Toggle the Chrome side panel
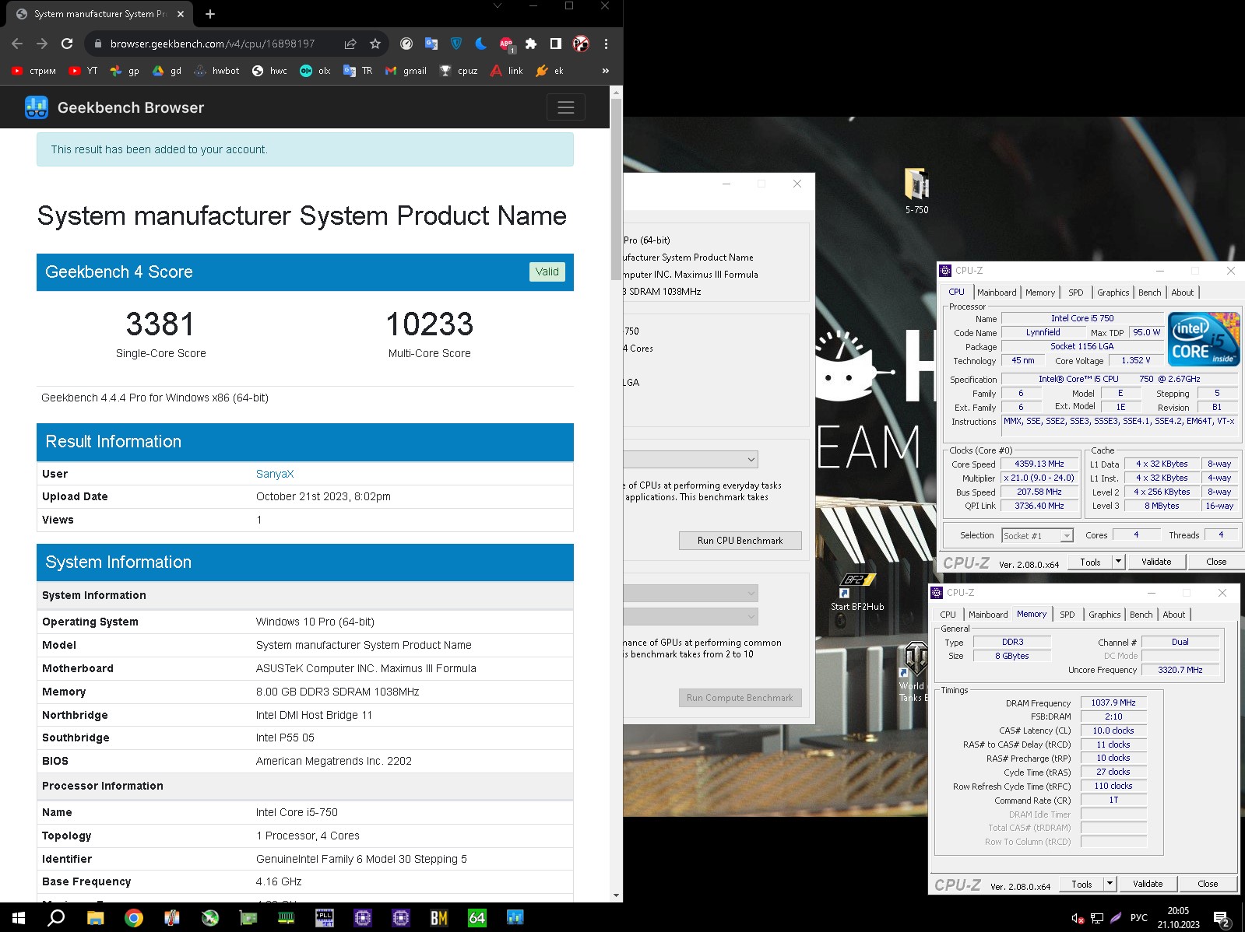1245x932 pixels. coord(556,44)
